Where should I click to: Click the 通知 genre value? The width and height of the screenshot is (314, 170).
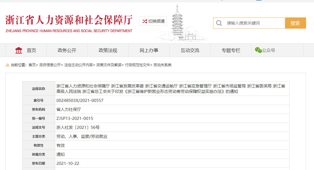(x=60, y=154)
